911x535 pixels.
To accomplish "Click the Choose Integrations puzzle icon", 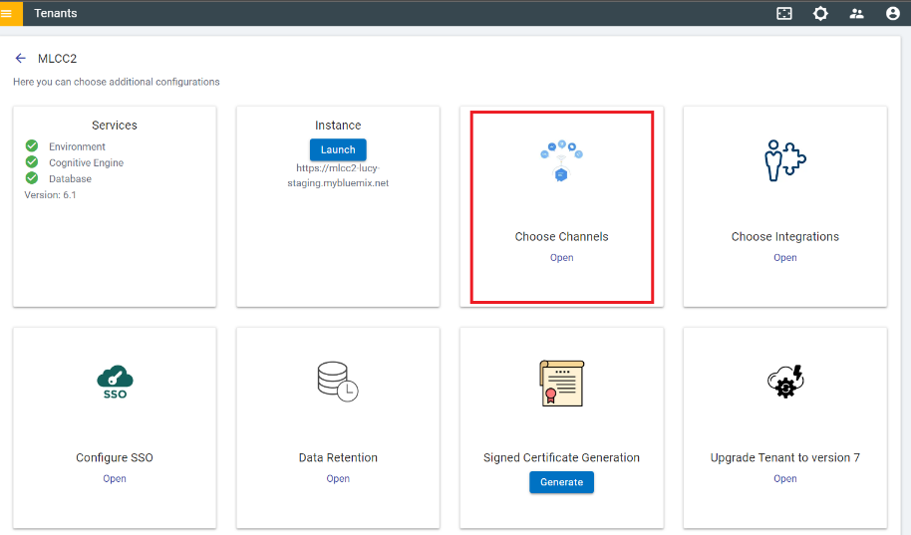I will point(785,160).
